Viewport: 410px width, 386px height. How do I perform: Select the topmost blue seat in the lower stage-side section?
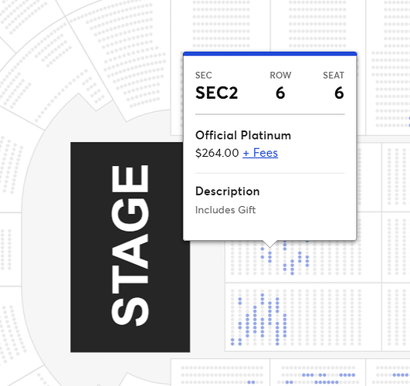(263, 295)
